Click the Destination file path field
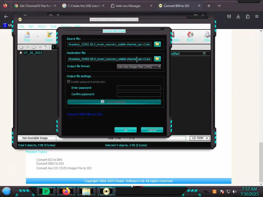The image size is (263, 197). click(x=109, y=59)
